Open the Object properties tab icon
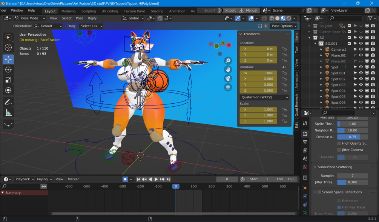379x222 pixels. click(x=305, y=188)
